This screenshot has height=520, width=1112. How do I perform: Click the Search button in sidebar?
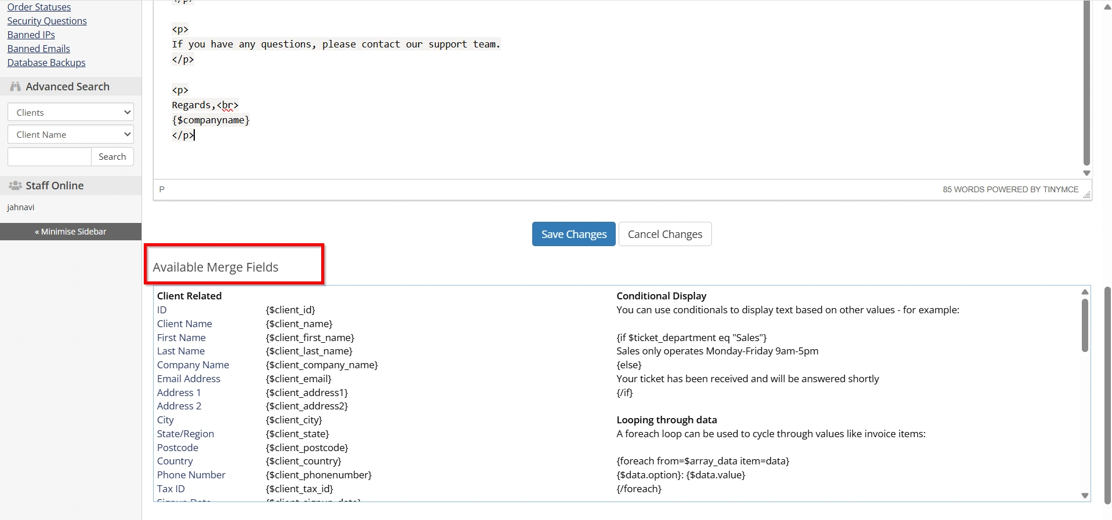pyautogui.click(x=112, y=156)
